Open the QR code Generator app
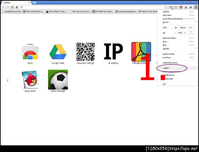Screen dimensions: 199x152 pos(86,52)
